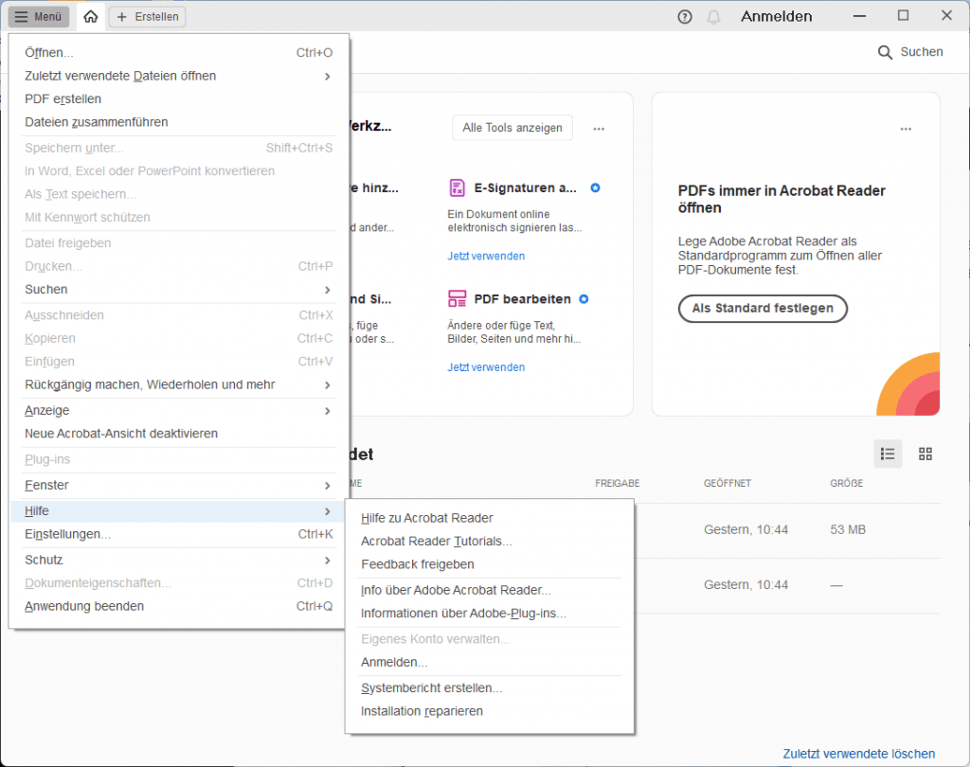
Task: Click the ellipsis icon next to Alle Tools anzeigen
Action: point(599,128)
